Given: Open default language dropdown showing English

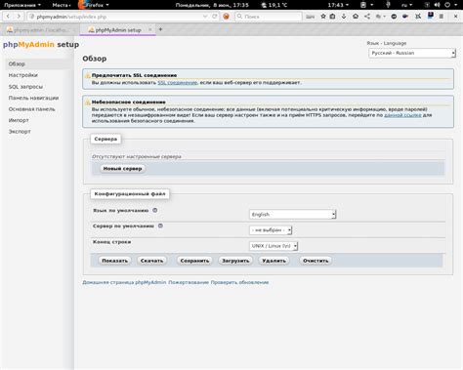Looking at the screenshot, I should (x=292, y=214).
